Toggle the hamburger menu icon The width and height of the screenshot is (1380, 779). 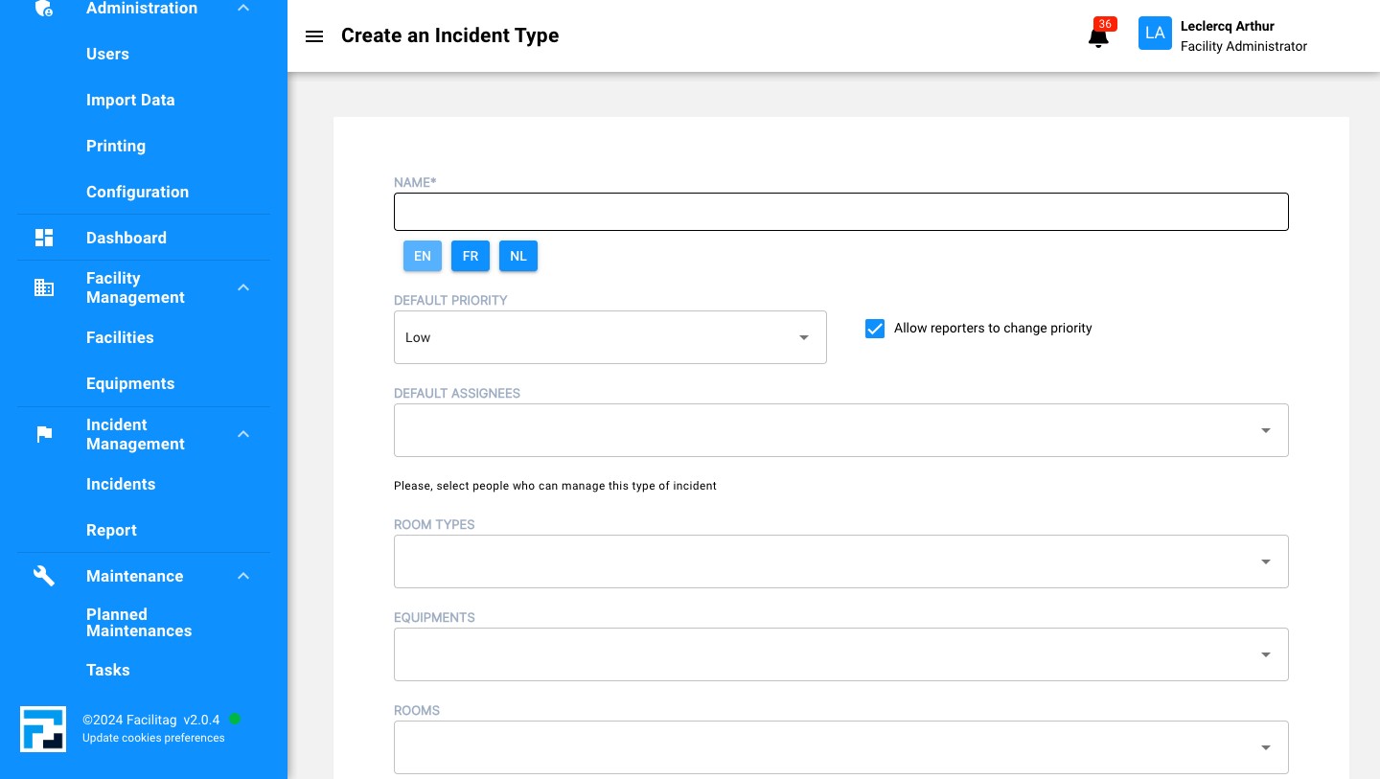pyautogui.click(x=313, y=36)
